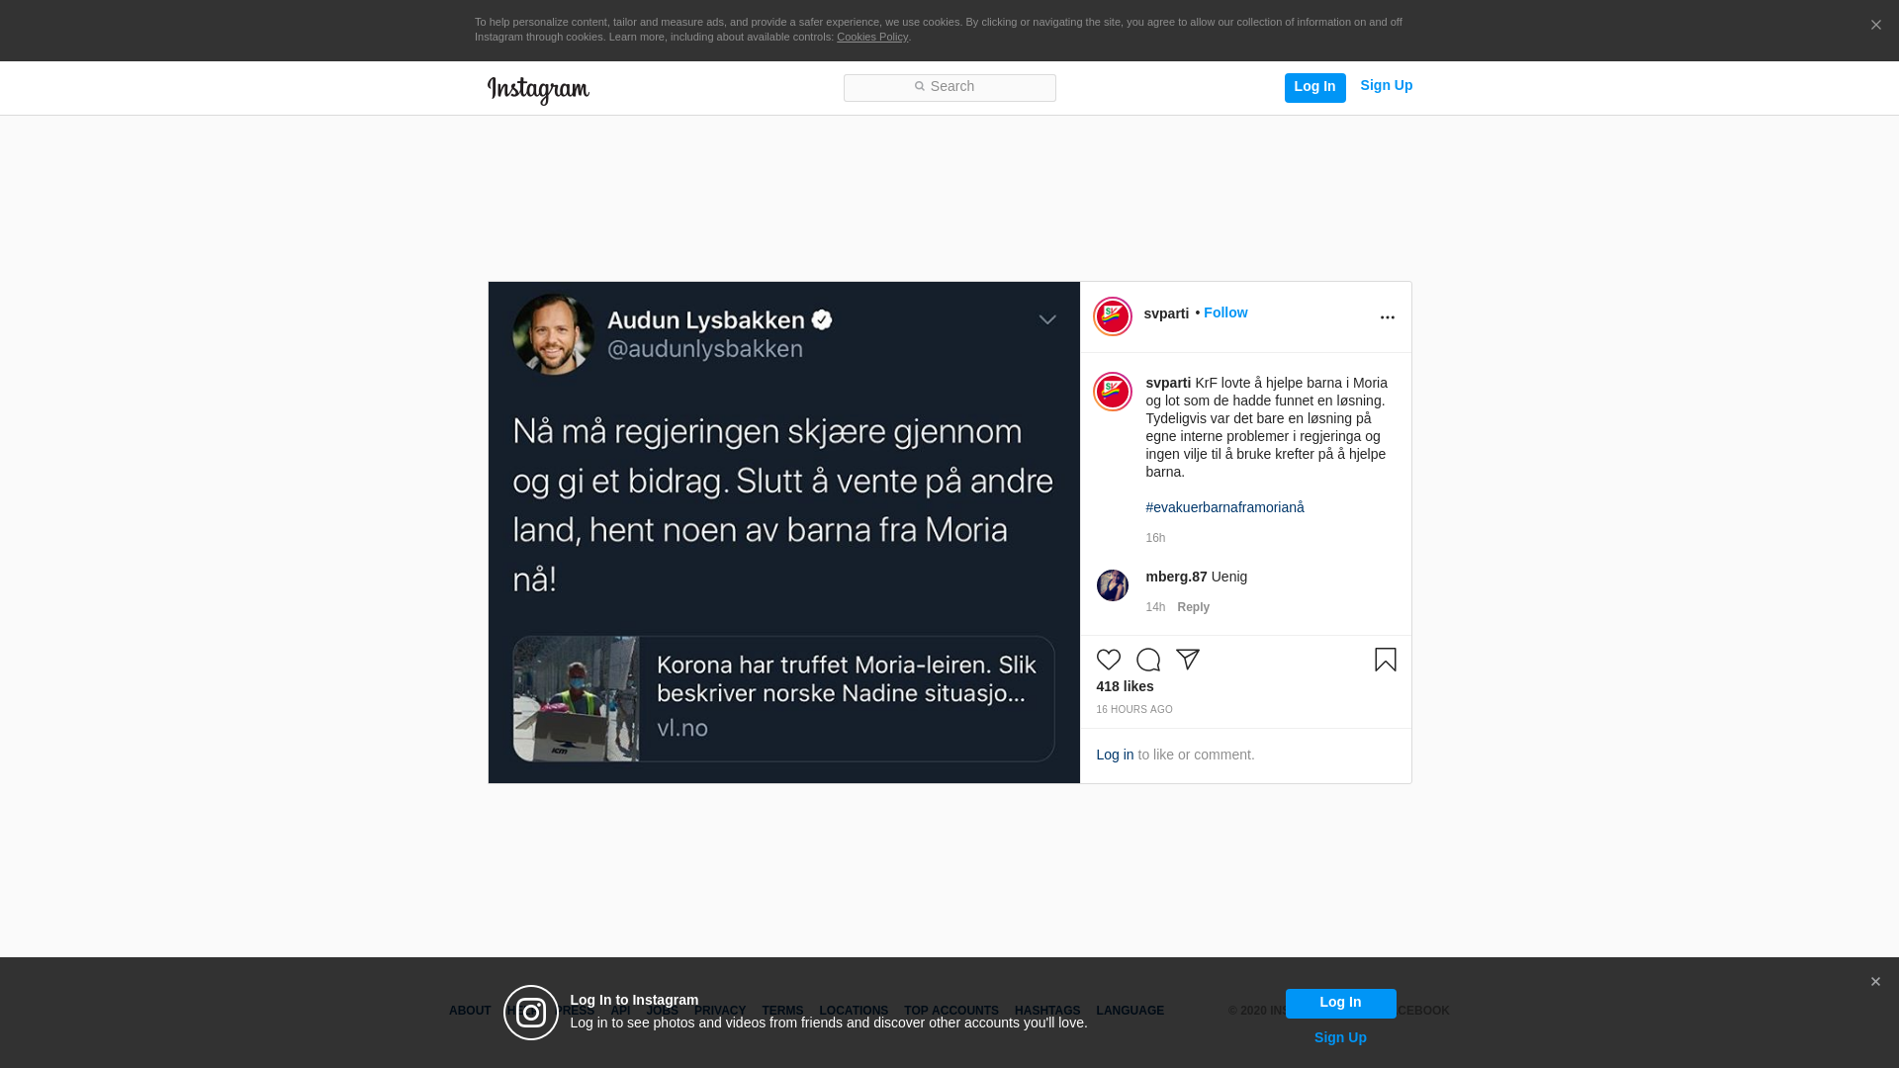Open mberg.87 commenter avatar
The image size is (1899, 1068).
(1113, 585)
